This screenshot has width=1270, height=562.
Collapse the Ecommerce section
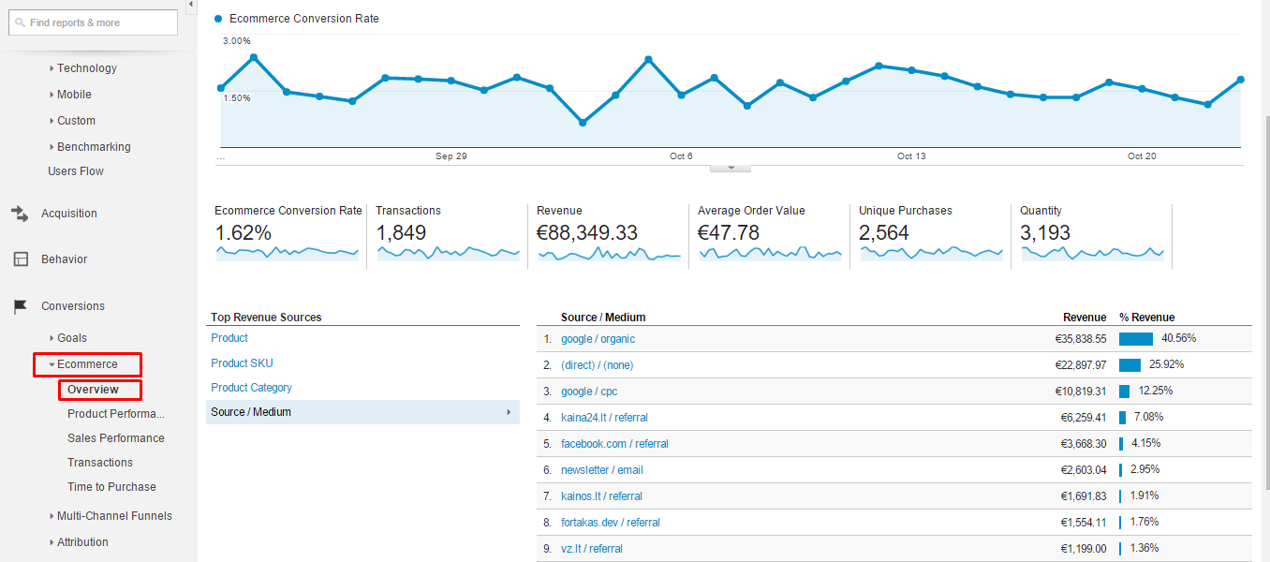tap(87, 364)
